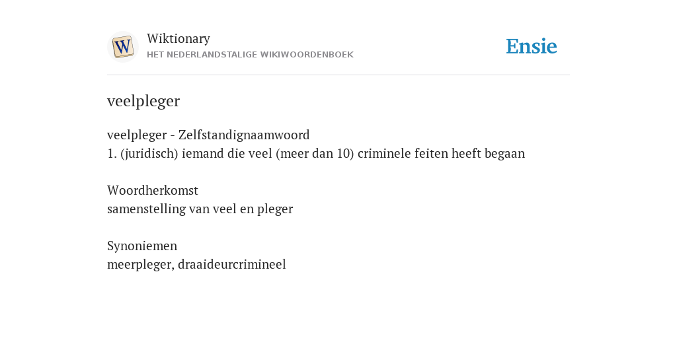677x338 pixels.
Task: Open the synonym meerpleger
Action: pos(140,265)
